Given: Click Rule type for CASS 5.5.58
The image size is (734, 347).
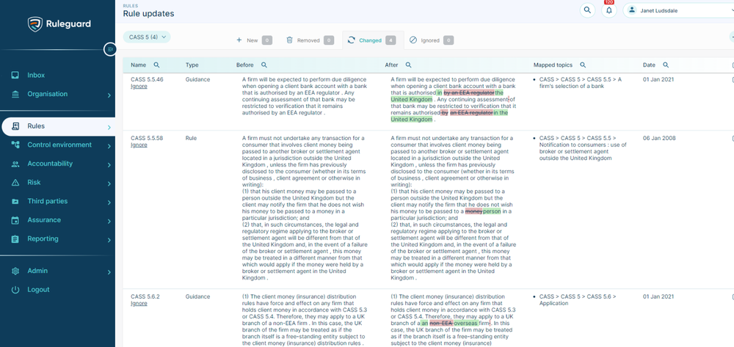Looking at the screenshot, I should (x=191, y=139).
